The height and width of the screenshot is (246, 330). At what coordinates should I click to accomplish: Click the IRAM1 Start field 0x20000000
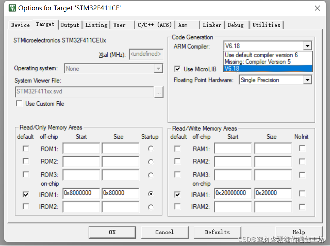(233, 193)
